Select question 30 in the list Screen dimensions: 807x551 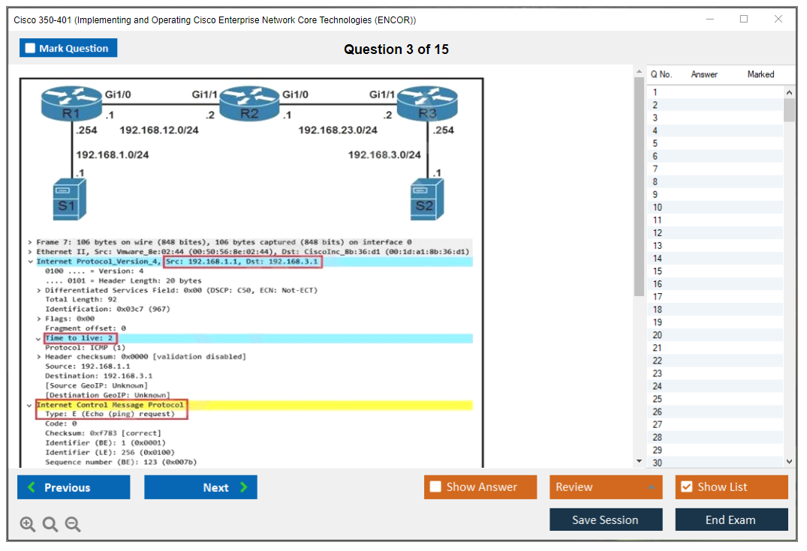click(715, 463)
